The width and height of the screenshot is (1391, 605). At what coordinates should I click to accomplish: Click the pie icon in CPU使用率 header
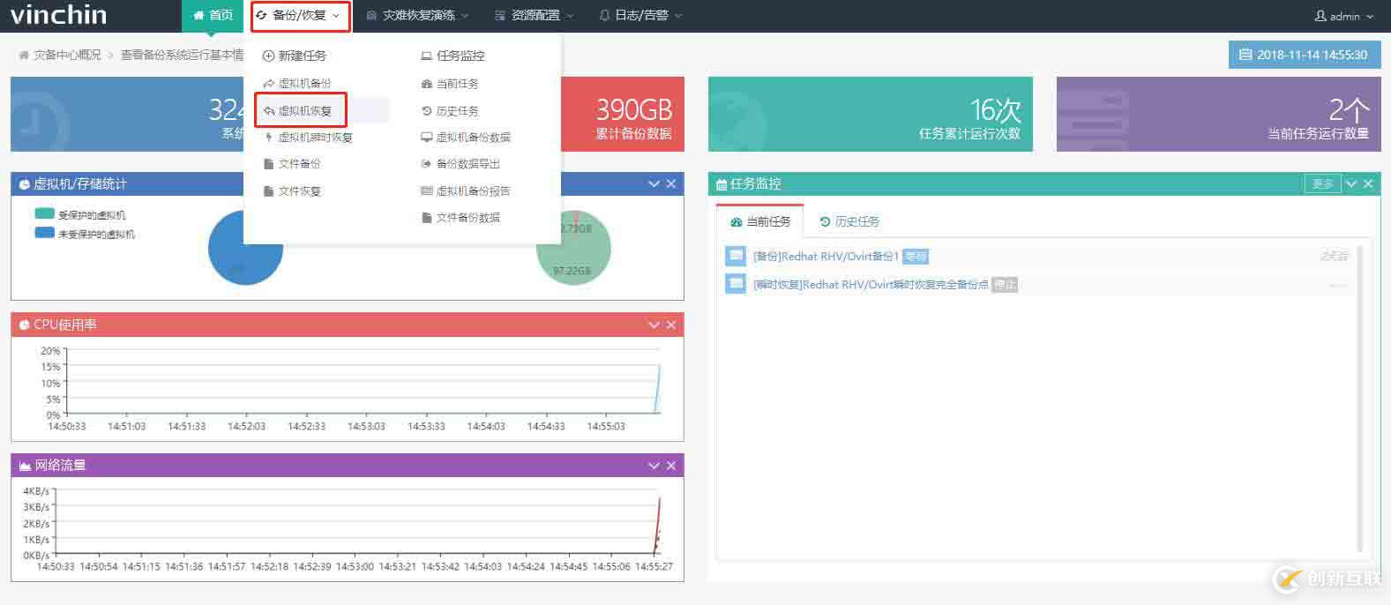click(26, 325)
